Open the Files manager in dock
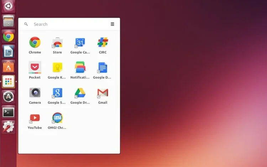 (8, 21)
